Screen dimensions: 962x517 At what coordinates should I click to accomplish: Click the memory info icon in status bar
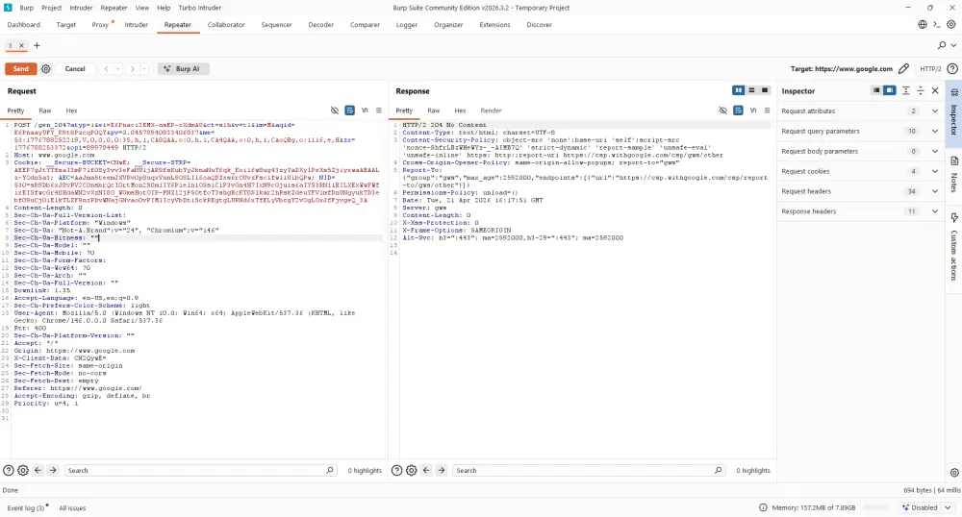[x=763, y=507]
